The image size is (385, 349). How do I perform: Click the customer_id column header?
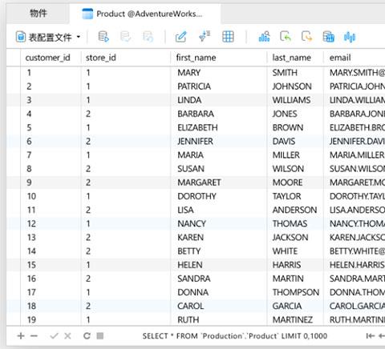point(47,58)
